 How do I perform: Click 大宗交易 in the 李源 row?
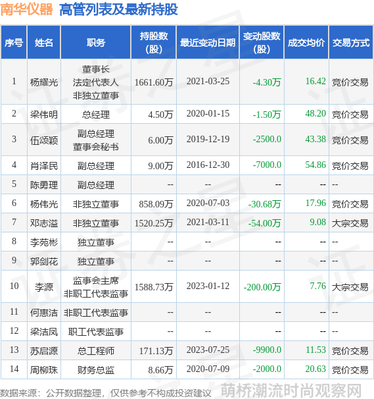coord(350,287)
